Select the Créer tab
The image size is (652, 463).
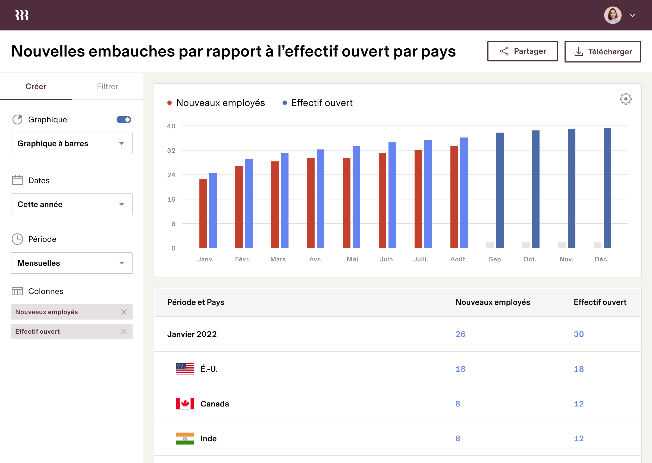tap(36, 86)
